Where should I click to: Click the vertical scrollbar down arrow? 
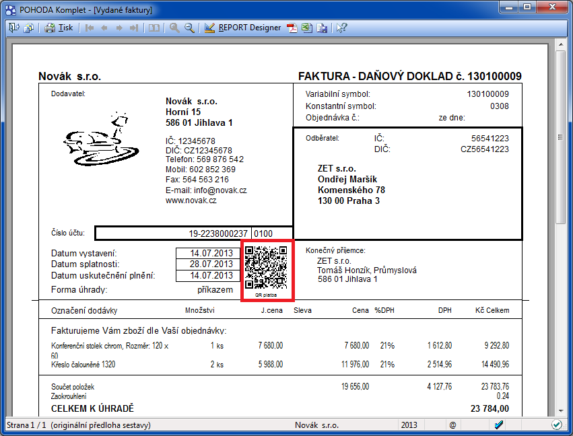pos(561,410)
